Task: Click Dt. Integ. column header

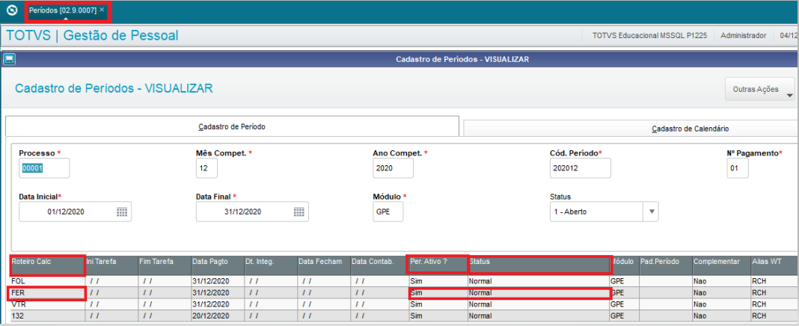Action: coord(271,266)
